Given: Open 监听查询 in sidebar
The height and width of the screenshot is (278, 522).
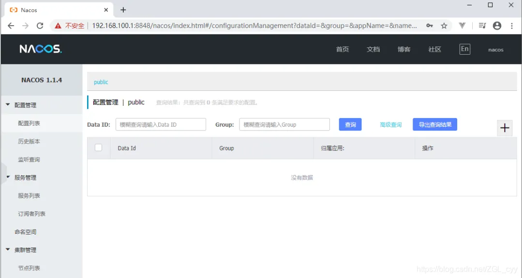Looking at the screenshot, I should click(29, 160).
